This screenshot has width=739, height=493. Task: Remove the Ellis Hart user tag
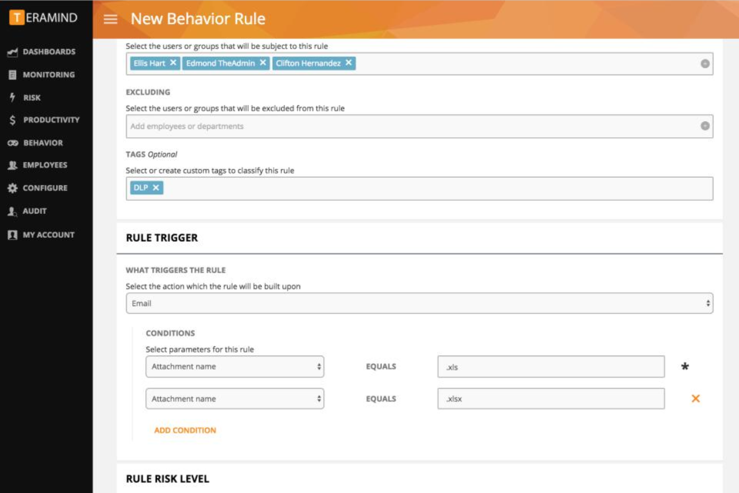[173, 63]
